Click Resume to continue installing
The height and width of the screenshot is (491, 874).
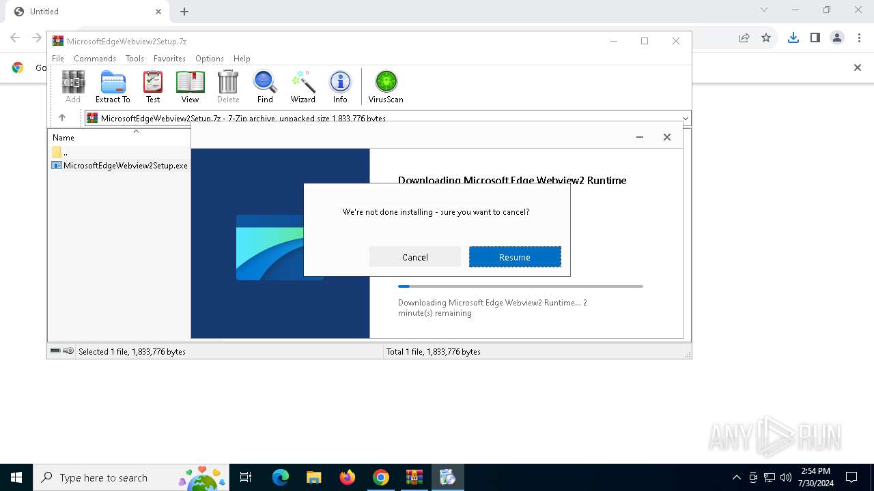(515, 257)
